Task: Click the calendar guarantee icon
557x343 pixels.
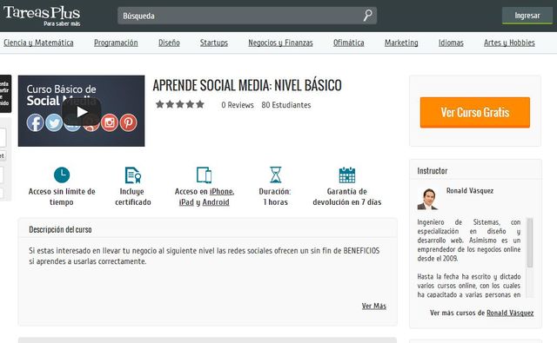Action: (x=347, y=175)
